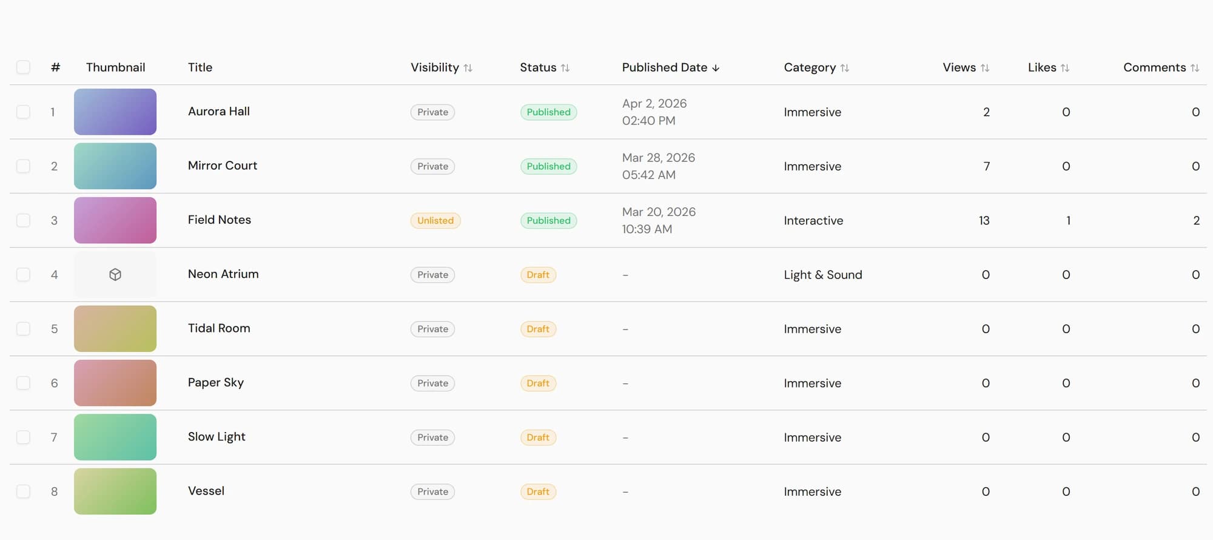Click the Draft badge for Slow Light
The image size is (1213, 540).
tap(538, 437)
